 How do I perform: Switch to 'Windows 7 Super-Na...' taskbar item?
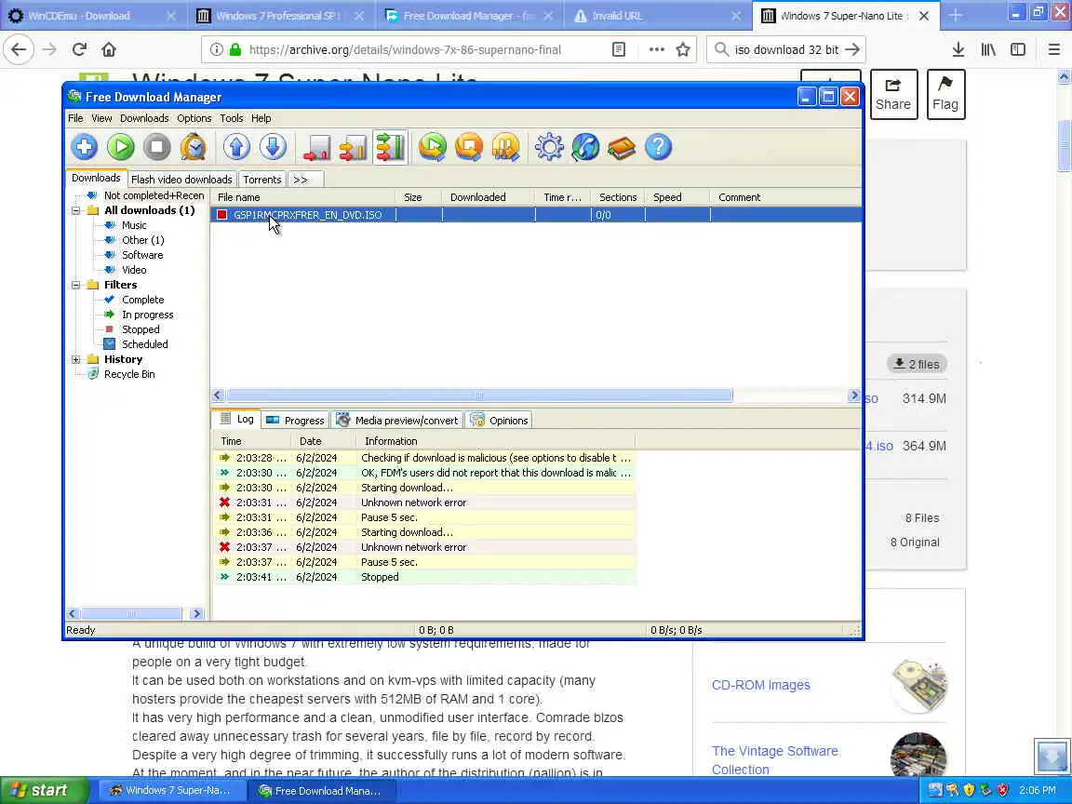[171, 790]
